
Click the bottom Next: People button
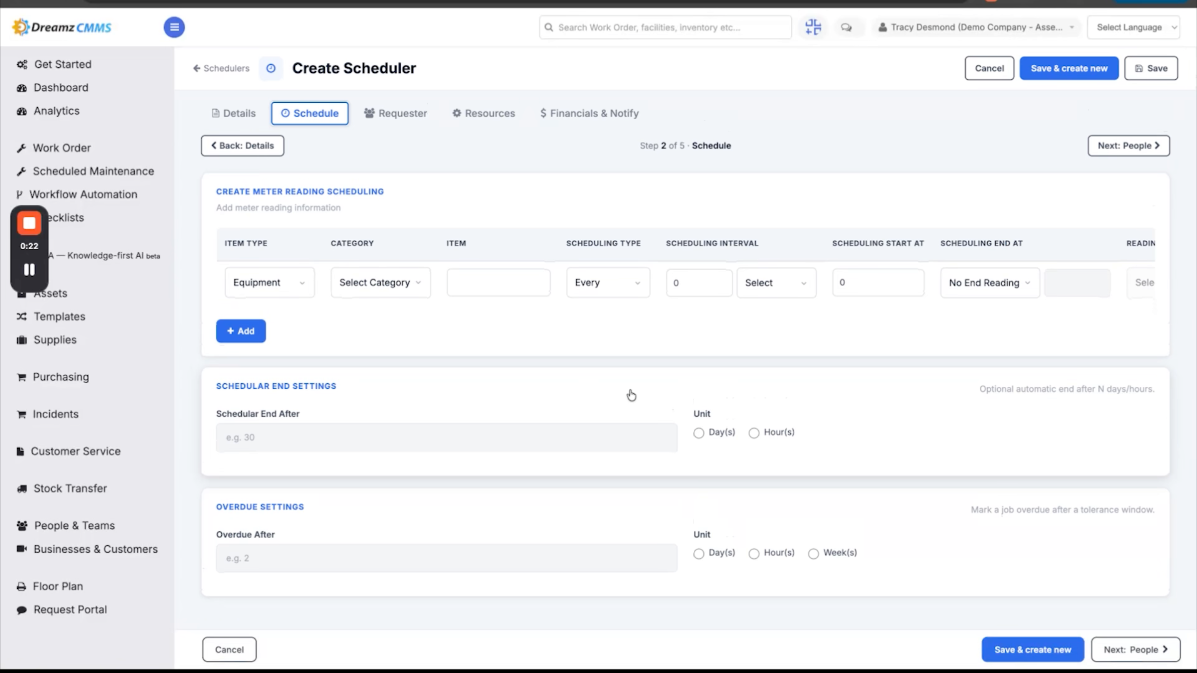(x=1136, y=650)
